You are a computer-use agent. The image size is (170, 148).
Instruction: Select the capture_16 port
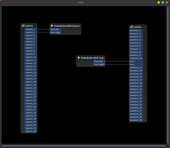[30, 75]
